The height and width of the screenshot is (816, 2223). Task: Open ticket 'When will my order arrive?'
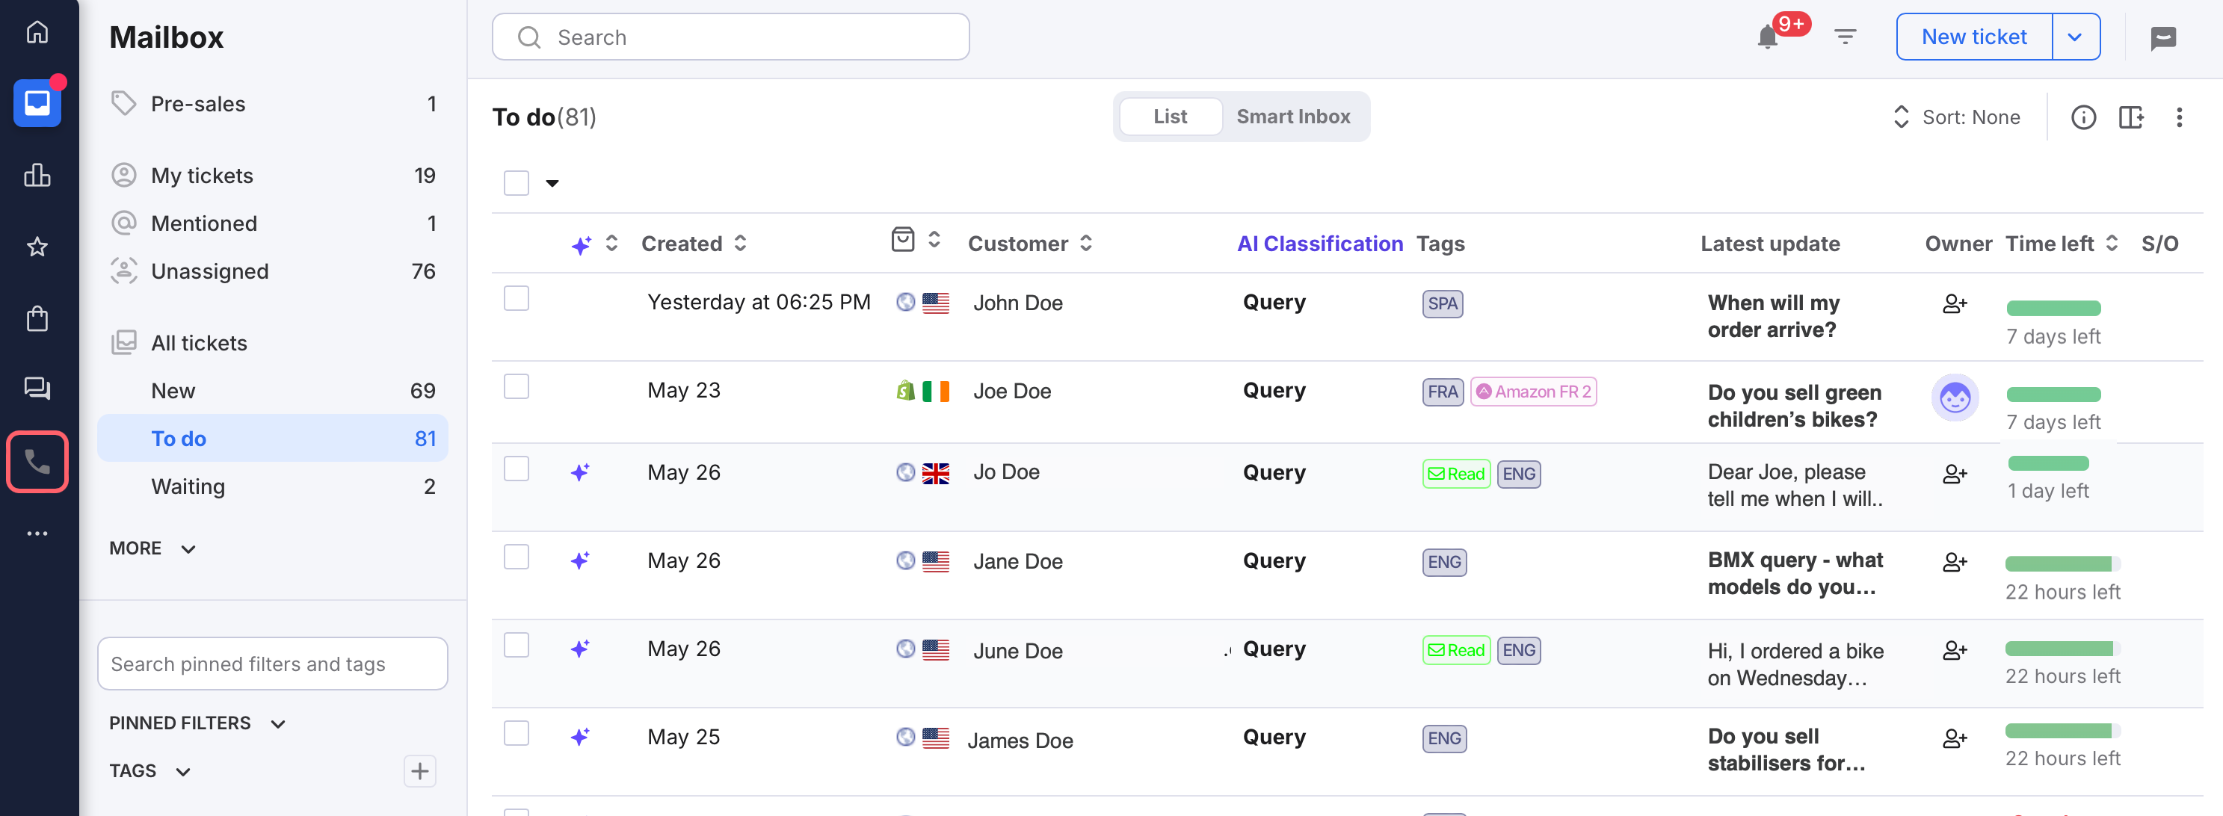[x=1774, y=317]
